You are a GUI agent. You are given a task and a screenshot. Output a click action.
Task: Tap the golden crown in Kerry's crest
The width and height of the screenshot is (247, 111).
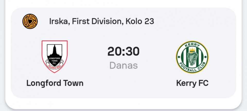(192, 50)
